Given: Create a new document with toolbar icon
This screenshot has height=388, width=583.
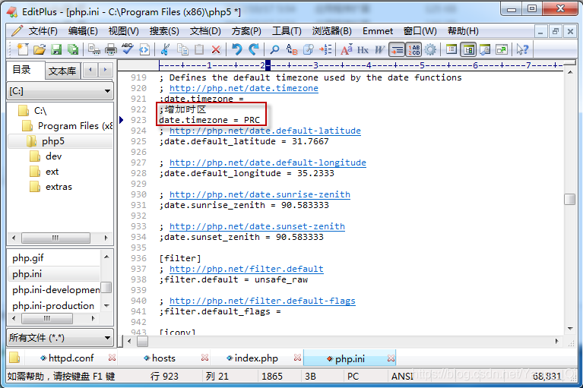Looking at the screenshot, I should click(22, 49).
